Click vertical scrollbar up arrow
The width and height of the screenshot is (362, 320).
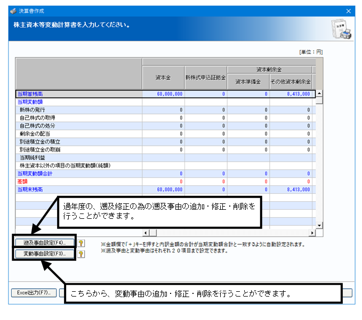pos(319,93)
